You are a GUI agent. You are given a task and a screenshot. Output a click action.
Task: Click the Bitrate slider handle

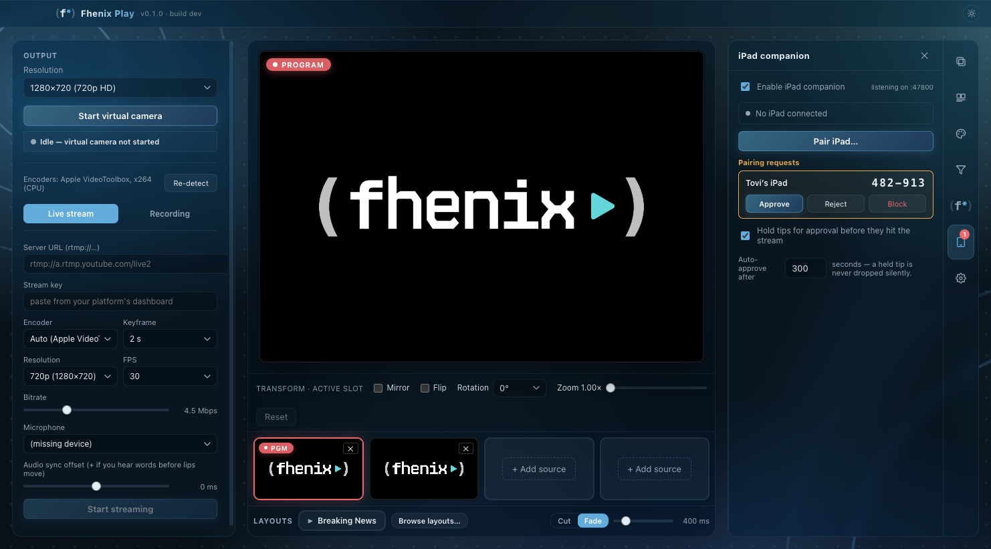click(67, 410)
